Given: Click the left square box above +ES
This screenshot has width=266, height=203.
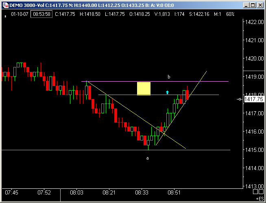Looking at the screenshot, I should [x=255, y=192].
